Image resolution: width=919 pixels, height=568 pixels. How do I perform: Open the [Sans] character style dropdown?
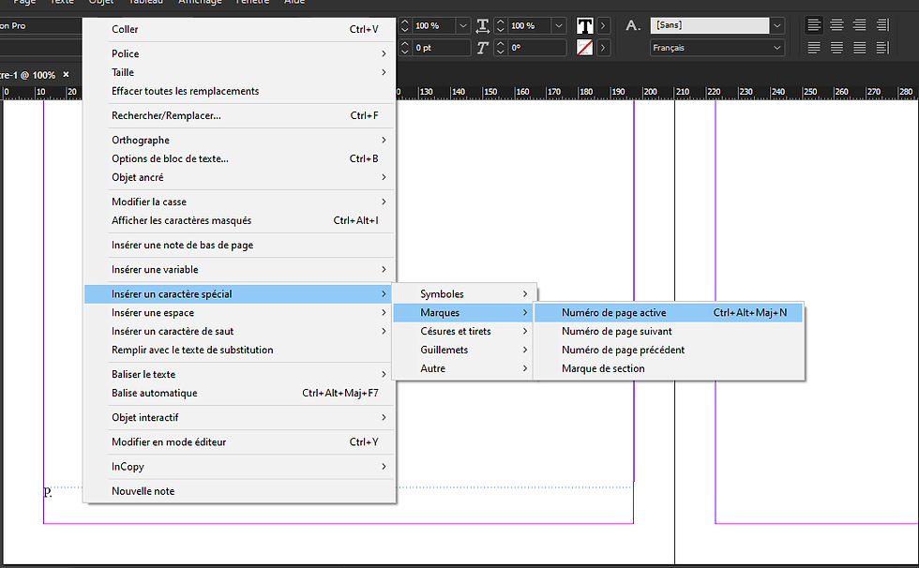777,25
